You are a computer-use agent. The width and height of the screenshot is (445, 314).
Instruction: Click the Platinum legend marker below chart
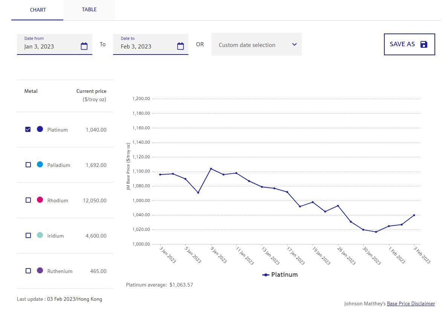pyautogui.click(x=266, y=275)
